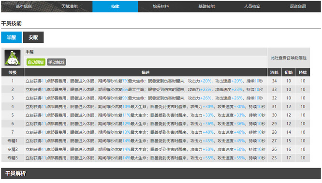Switch to the 语音台词 tab
This screenshot has height=183, width=322.
(x=298, y=6)
